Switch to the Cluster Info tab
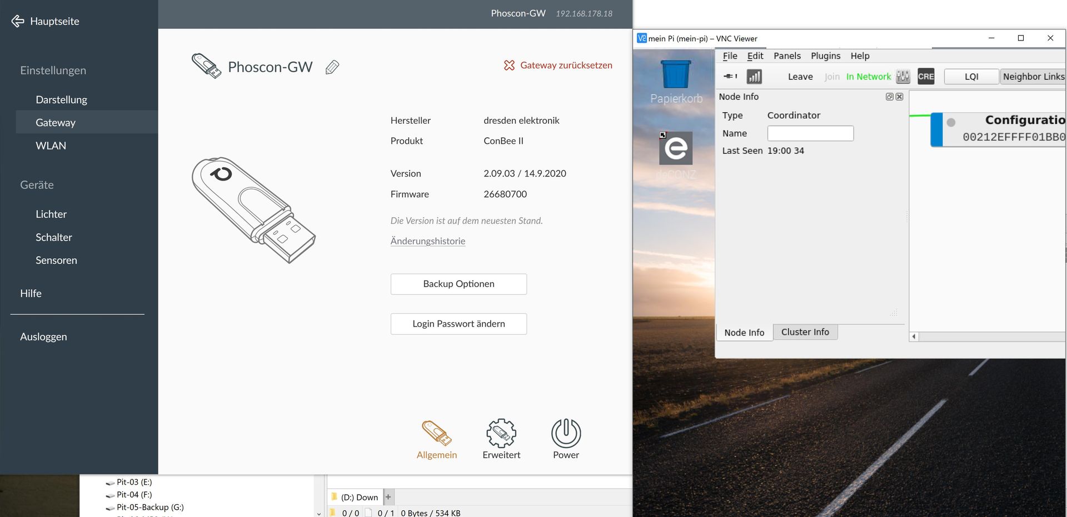This screenshot has width=1067, height=517. (x=805, y=332)
